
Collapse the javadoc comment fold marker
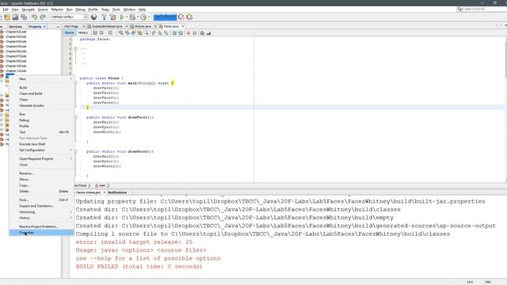pyautogui.click(x=76, y=49)
